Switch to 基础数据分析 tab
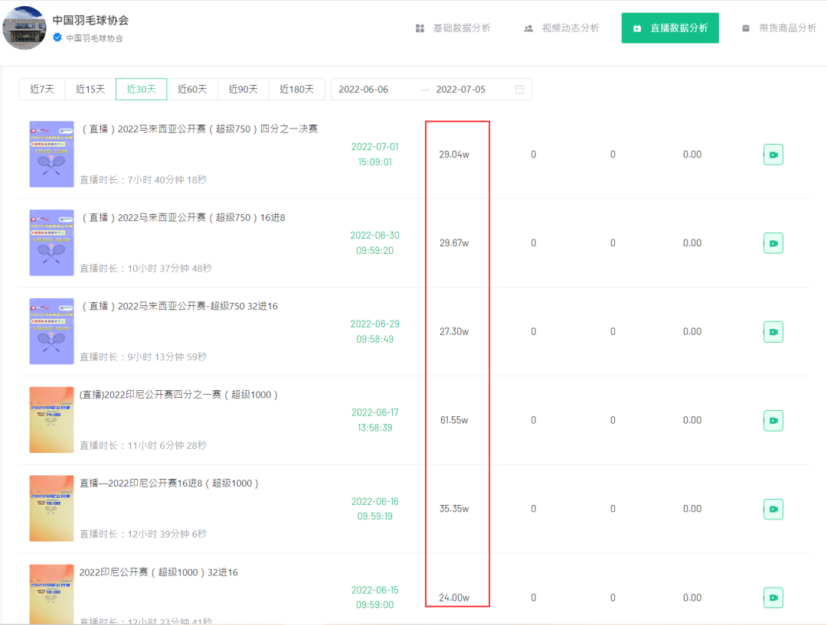 pos(453,28)
